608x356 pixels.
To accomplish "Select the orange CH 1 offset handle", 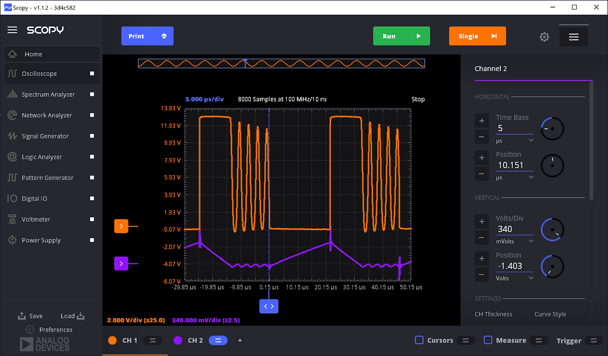I will tap(121, 226).
